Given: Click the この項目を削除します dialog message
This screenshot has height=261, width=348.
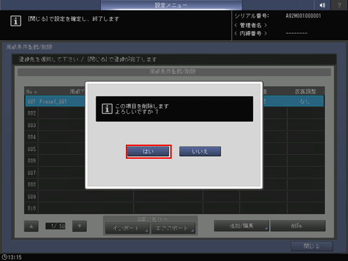Looking at the screenshot, I should (x=142, y=106).
